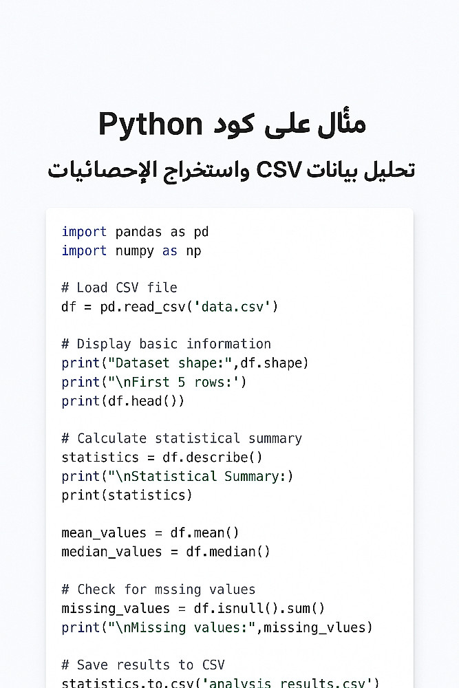459x688 pixels.
Task: Click the median_values = df.median() line
Action: click(166, 551)
